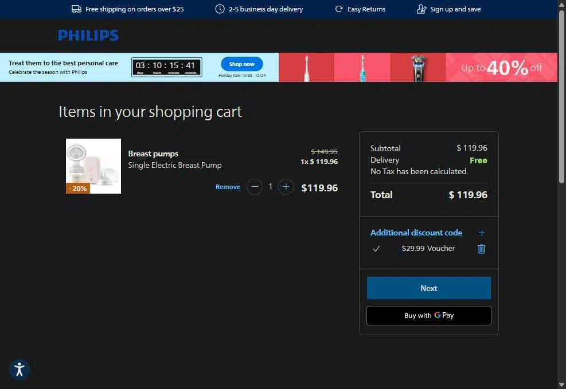Open the breast pump product thumbnail
566x389 pixels.
(x=93, y=166)
